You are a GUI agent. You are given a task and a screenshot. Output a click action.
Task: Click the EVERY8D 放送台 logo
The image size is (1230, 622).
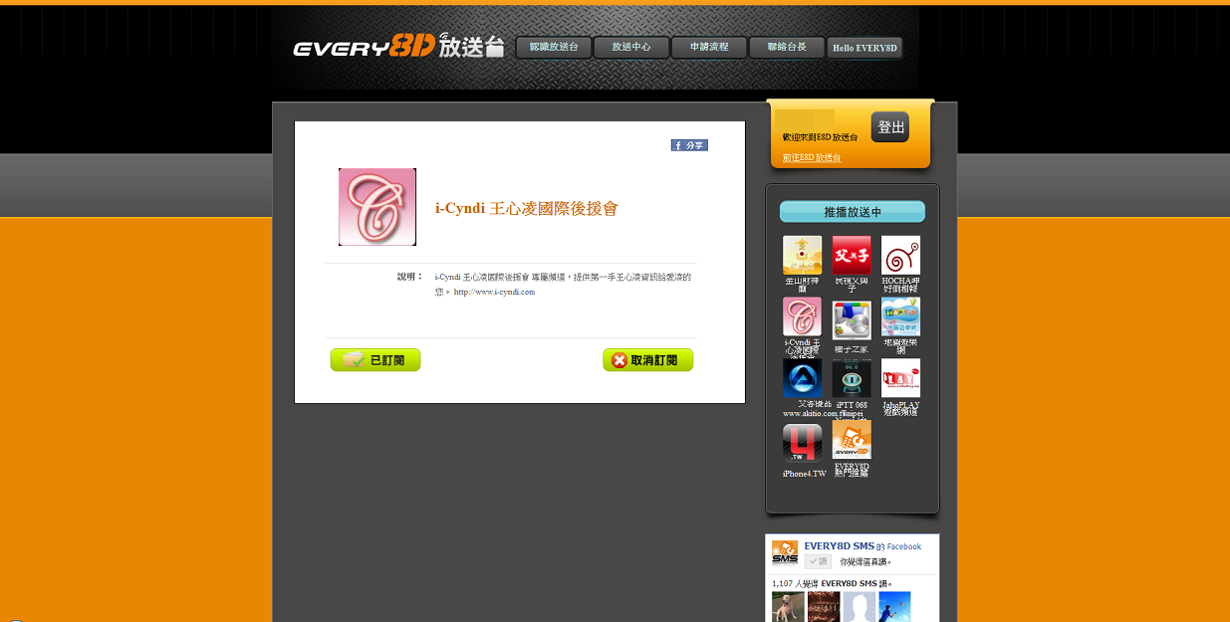[x=399, y=47]
